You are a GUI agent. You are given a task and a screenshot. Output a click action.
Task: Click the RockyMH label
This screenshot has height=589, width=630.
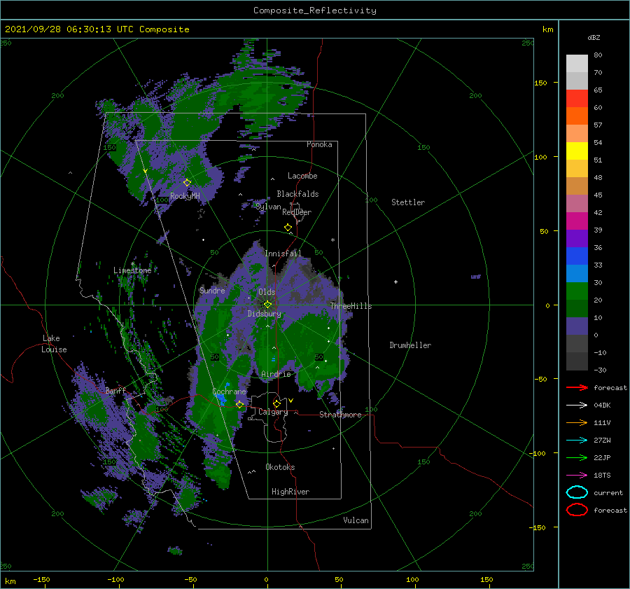pyautogui.click(x=185, y=196)
